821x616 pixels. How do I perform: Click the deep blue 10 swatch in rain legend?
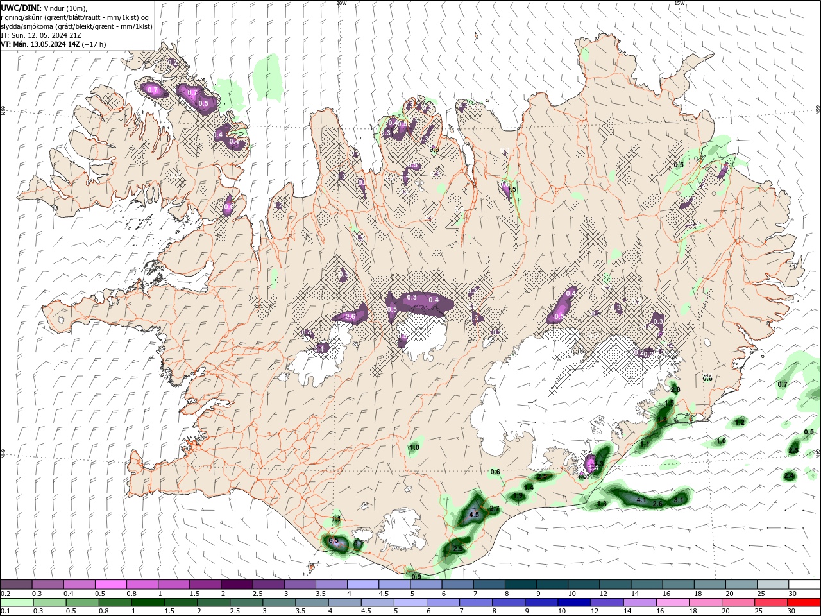click(x=573, y=603)
